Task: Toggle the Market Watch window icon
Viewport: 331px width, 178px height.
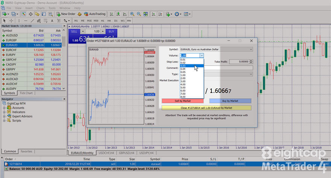Action: pos(24,14)
